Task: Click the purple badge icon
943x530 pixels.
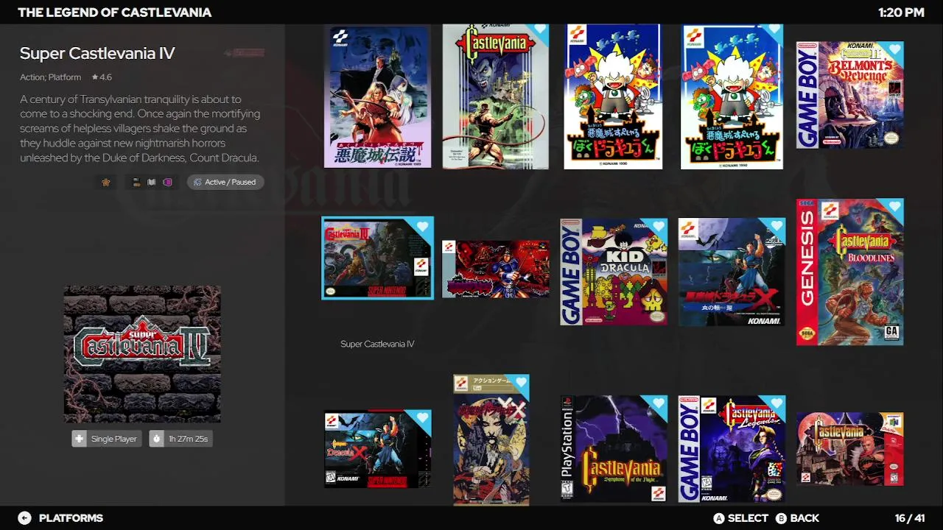Action: [168, 182]
